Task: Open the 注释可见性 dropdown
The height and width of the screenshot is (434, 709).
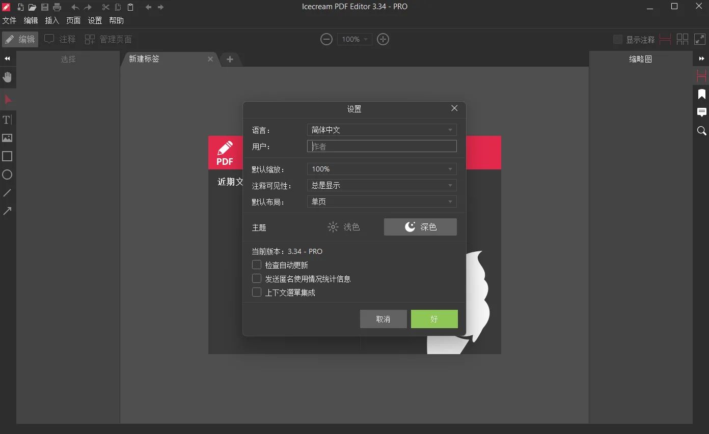Action: (382, 185)
